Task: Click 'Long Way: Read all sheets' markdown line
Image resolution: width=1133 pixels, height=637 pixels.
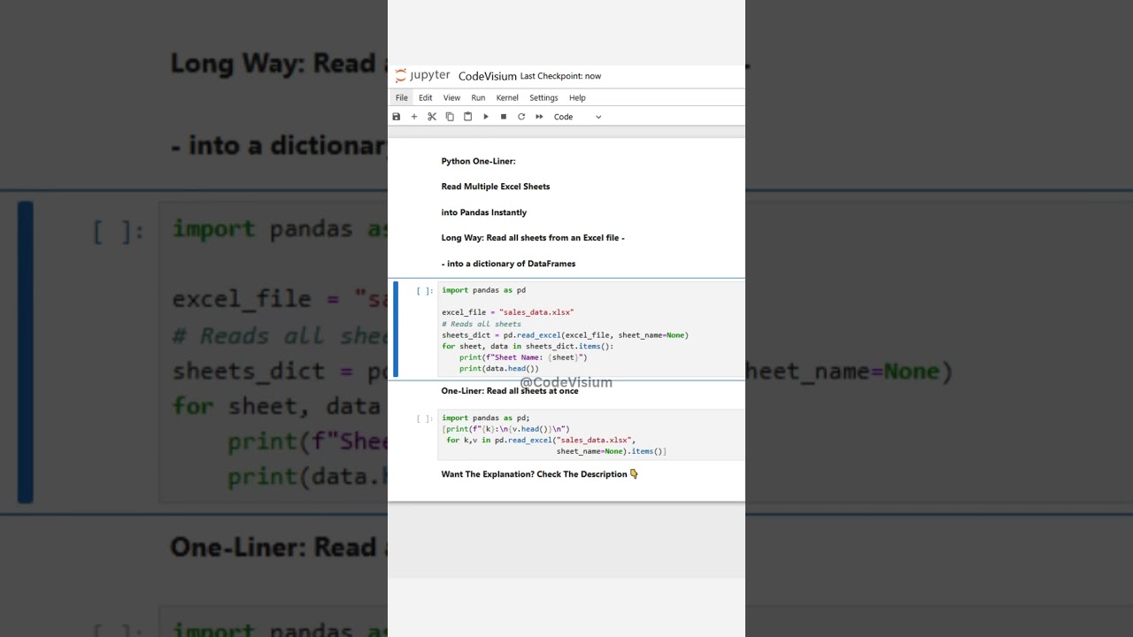Action: (533, 238)
